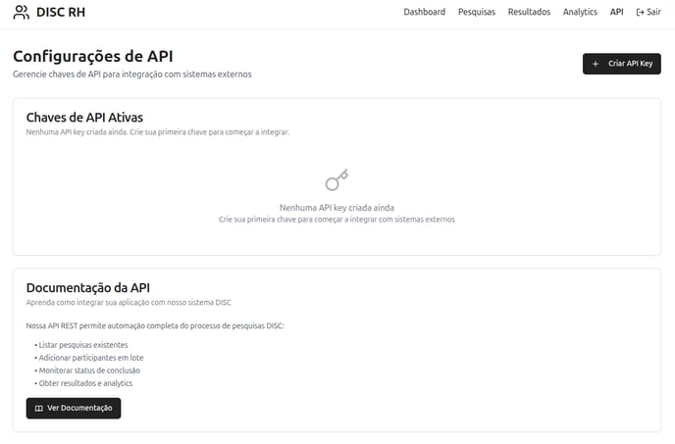Click the gray key icon in empty state
The height and width of the screenshot is (444, 675).
(337, 179)
